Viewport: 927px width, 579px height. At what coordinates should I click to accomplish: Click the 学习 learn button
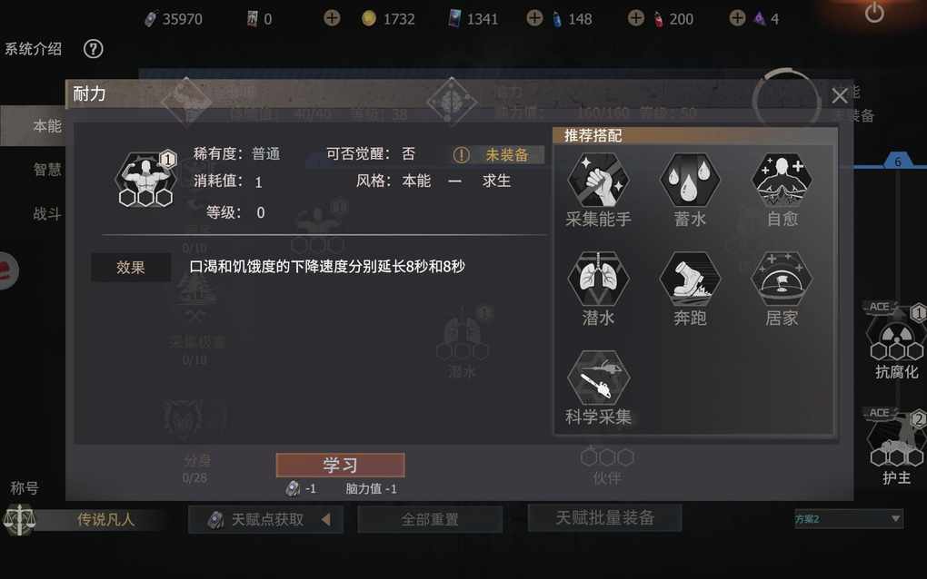pos(340,465)
